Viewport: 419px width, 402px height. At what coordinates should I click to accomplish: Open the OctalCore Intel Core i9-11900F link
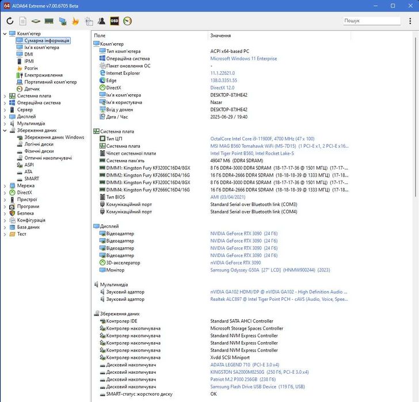(262, 139)
